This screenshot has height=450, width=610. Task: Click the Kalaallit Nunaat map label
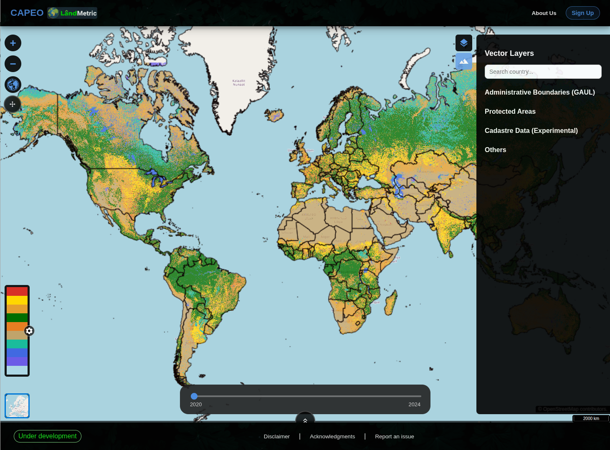(239, 82)
